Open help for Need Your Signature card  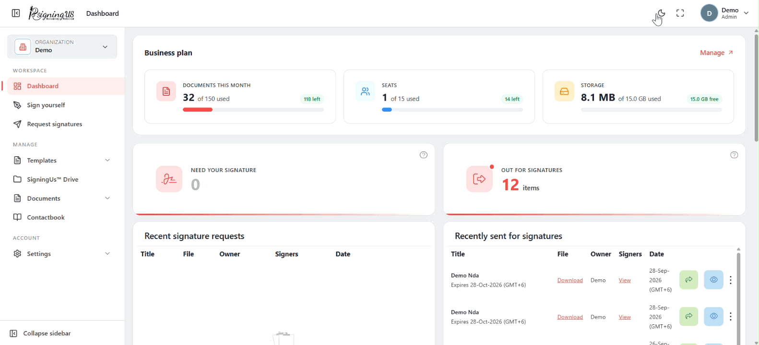pyautogui.click(x=424, y=155)
